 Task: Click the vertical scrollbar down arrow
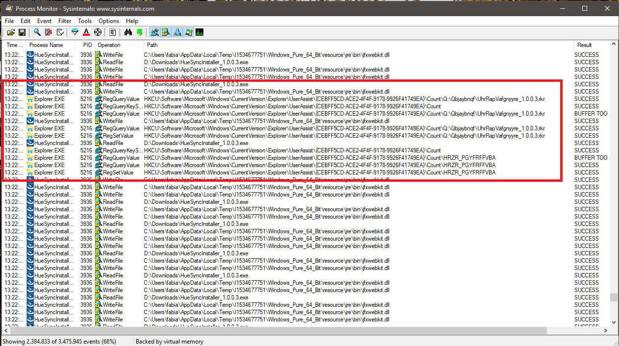click(x=614, y=322)
